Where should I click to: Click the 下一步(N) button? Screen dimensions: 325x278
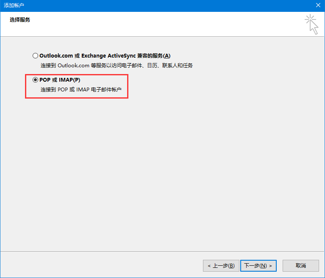[x=258, y=266]
